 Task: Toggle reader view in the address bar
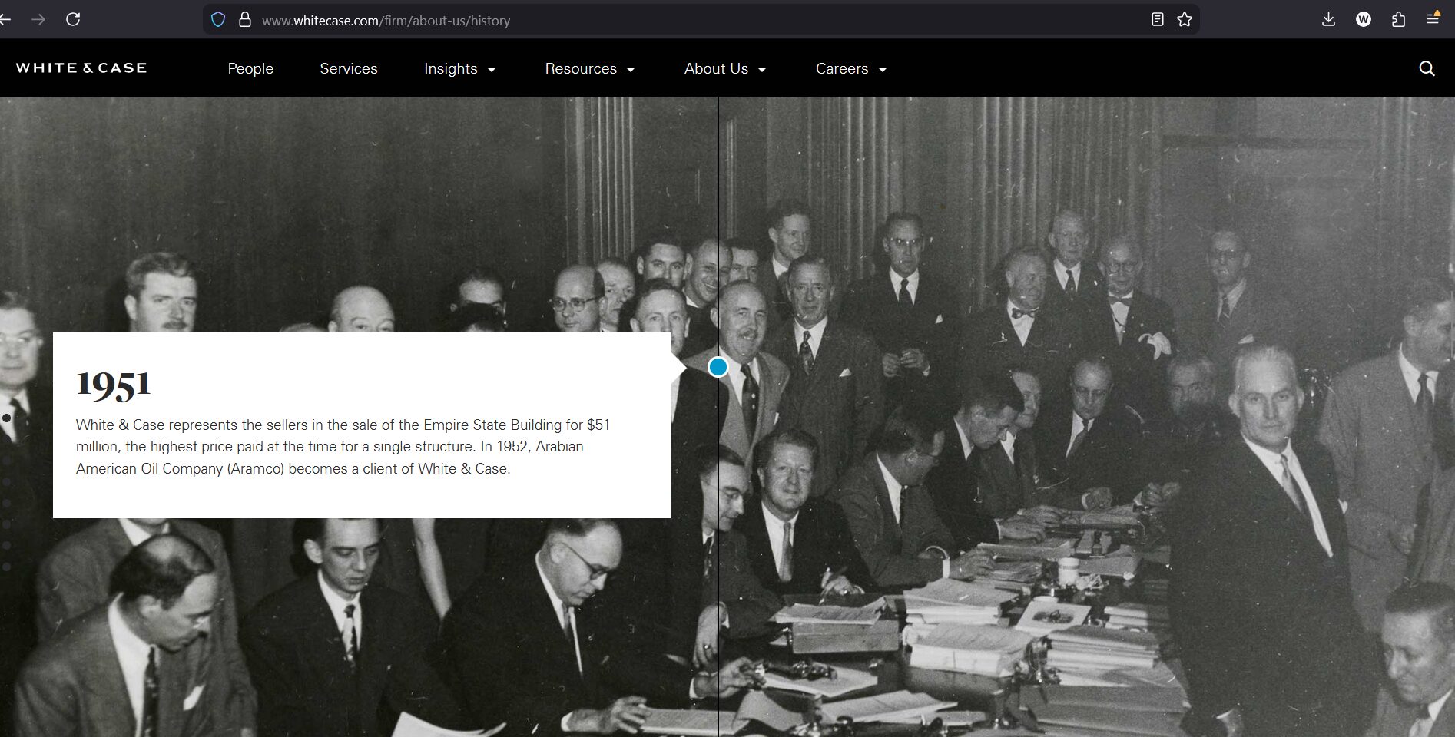tap(1158, 20)
